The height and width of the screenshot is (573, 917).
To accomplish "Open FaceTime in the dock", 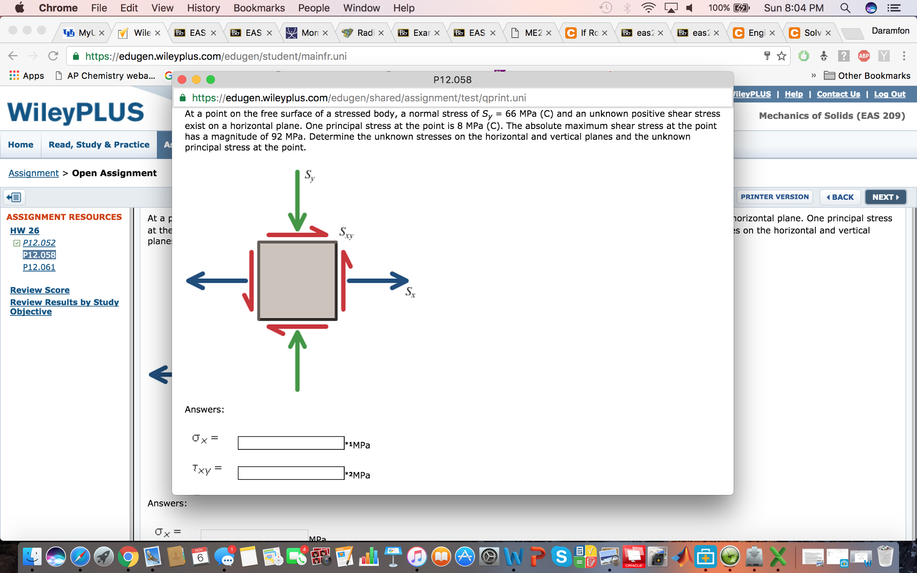I will coord(296,557).
